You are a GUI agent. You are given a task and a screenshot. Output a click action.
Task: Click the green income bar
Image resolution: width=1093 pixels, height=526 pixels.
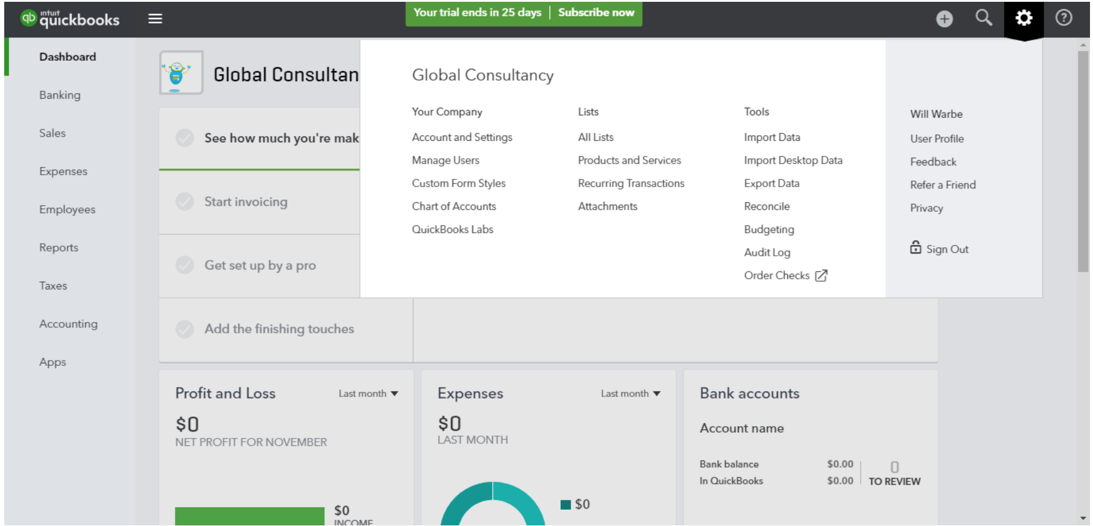pyautogui.click(x=250, y=516)
